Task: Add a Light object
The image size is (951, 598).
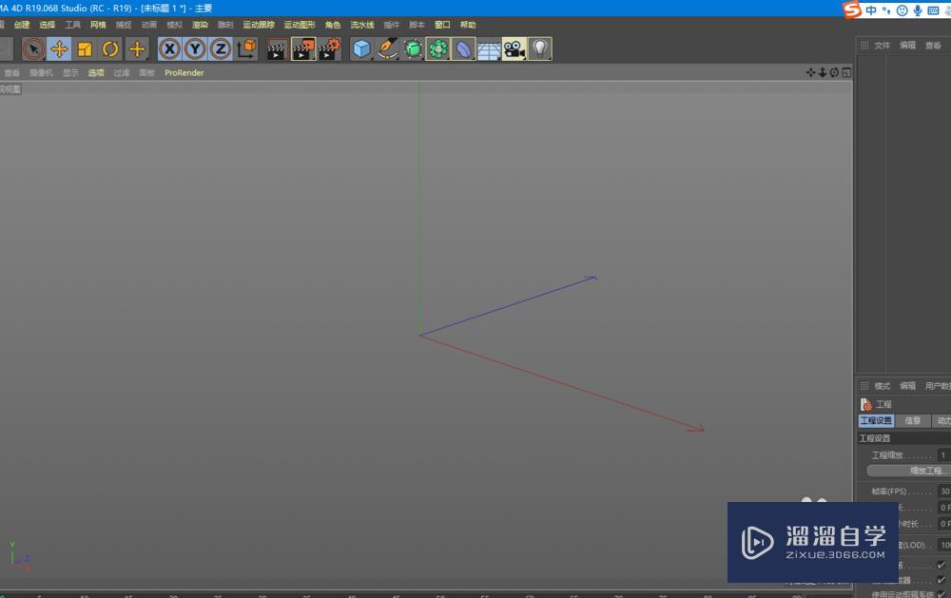Action: click(540, 49)
